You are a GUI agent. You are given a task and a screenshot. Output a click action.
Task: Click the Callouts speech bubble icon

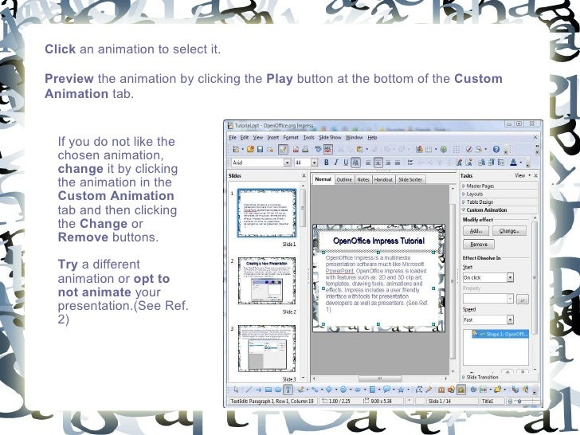coord(387,390)
